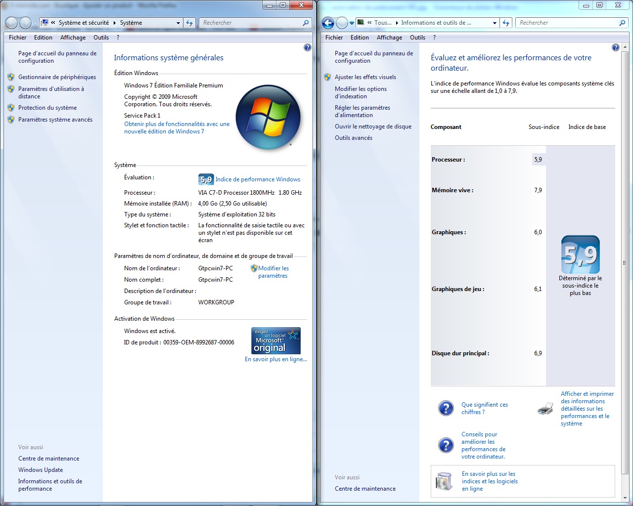
Task: Open Windows Update link
Action: (x=41, y=470)
